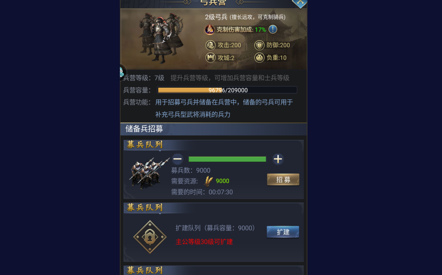Close the 弓兵营 barracks panel

pos(300,3)
